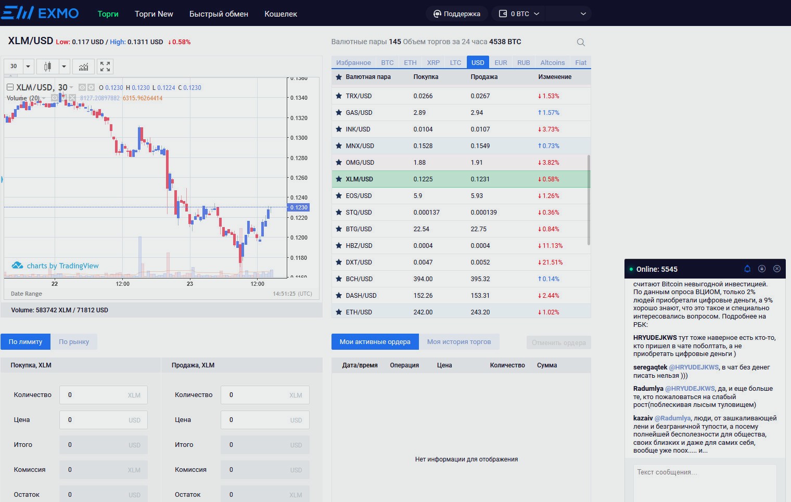The height and width of the screenshot is (502, 791).
Task: Open the Date Range selector
Action: pyautogui.click(x=27, y=294)
